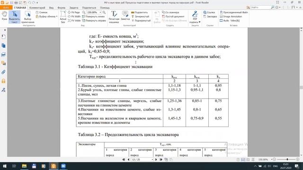The height and width of the screenshot is (170, 303).
Task: Click the zoom in plus in status bar
Action: click(298, 160)
